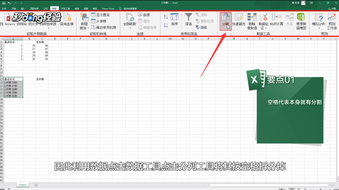Select cell A12 with 通话时长
This screenshot has width=339, height=190.
click(x=13, y=79)
